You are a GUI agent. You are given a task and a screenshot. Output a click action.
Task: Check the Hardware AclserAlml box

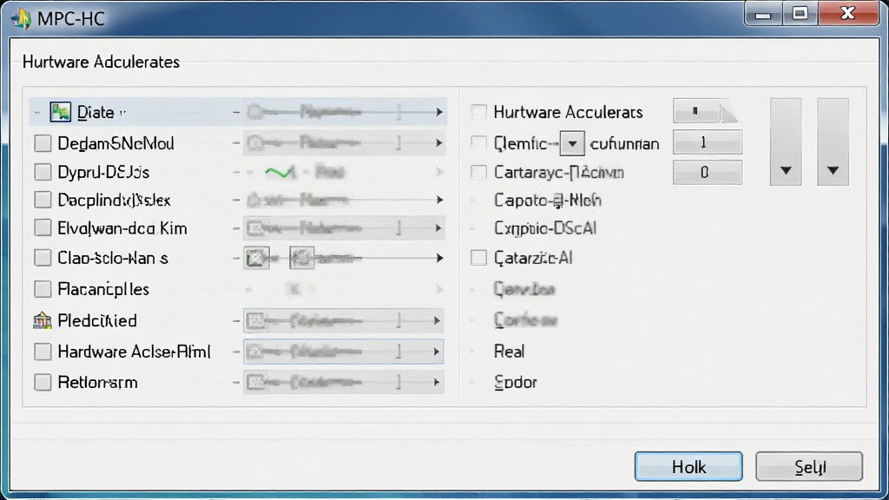pyautogui.click(x=43, y=352)
